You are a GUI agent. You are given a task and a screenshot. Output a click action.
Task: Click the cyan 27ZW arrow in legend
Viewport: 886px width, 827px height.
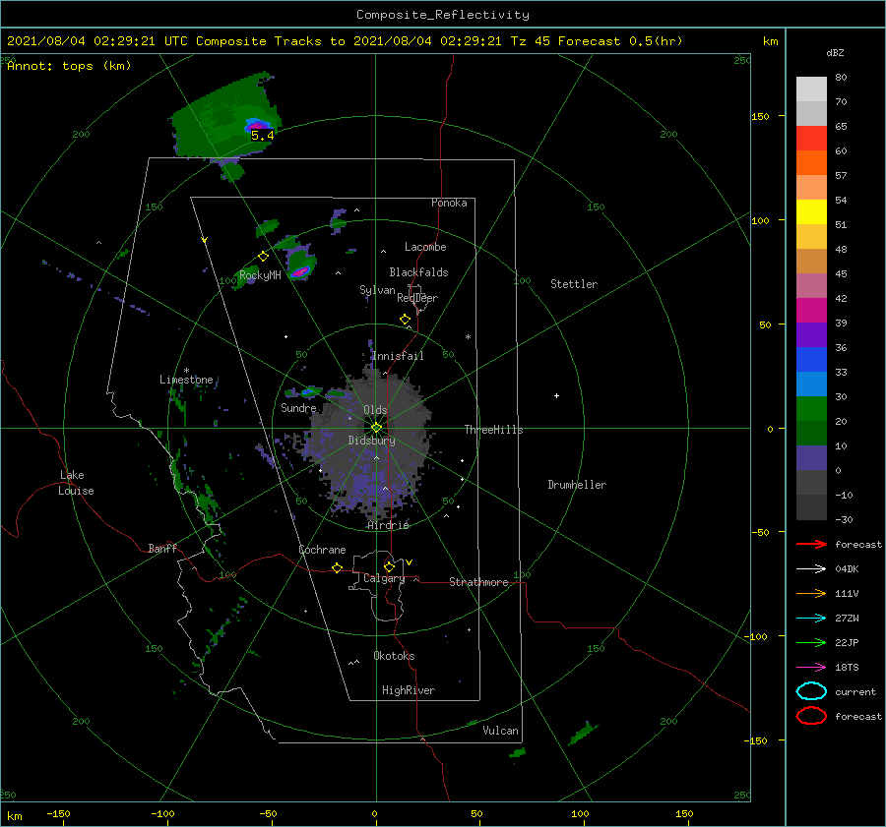coord(811,619)
